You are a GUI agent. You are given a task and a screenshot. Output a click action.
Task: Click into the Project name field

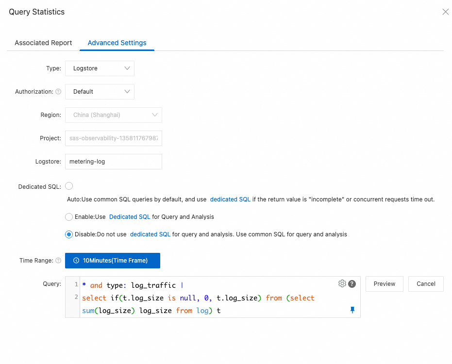[x=113, y=138]
